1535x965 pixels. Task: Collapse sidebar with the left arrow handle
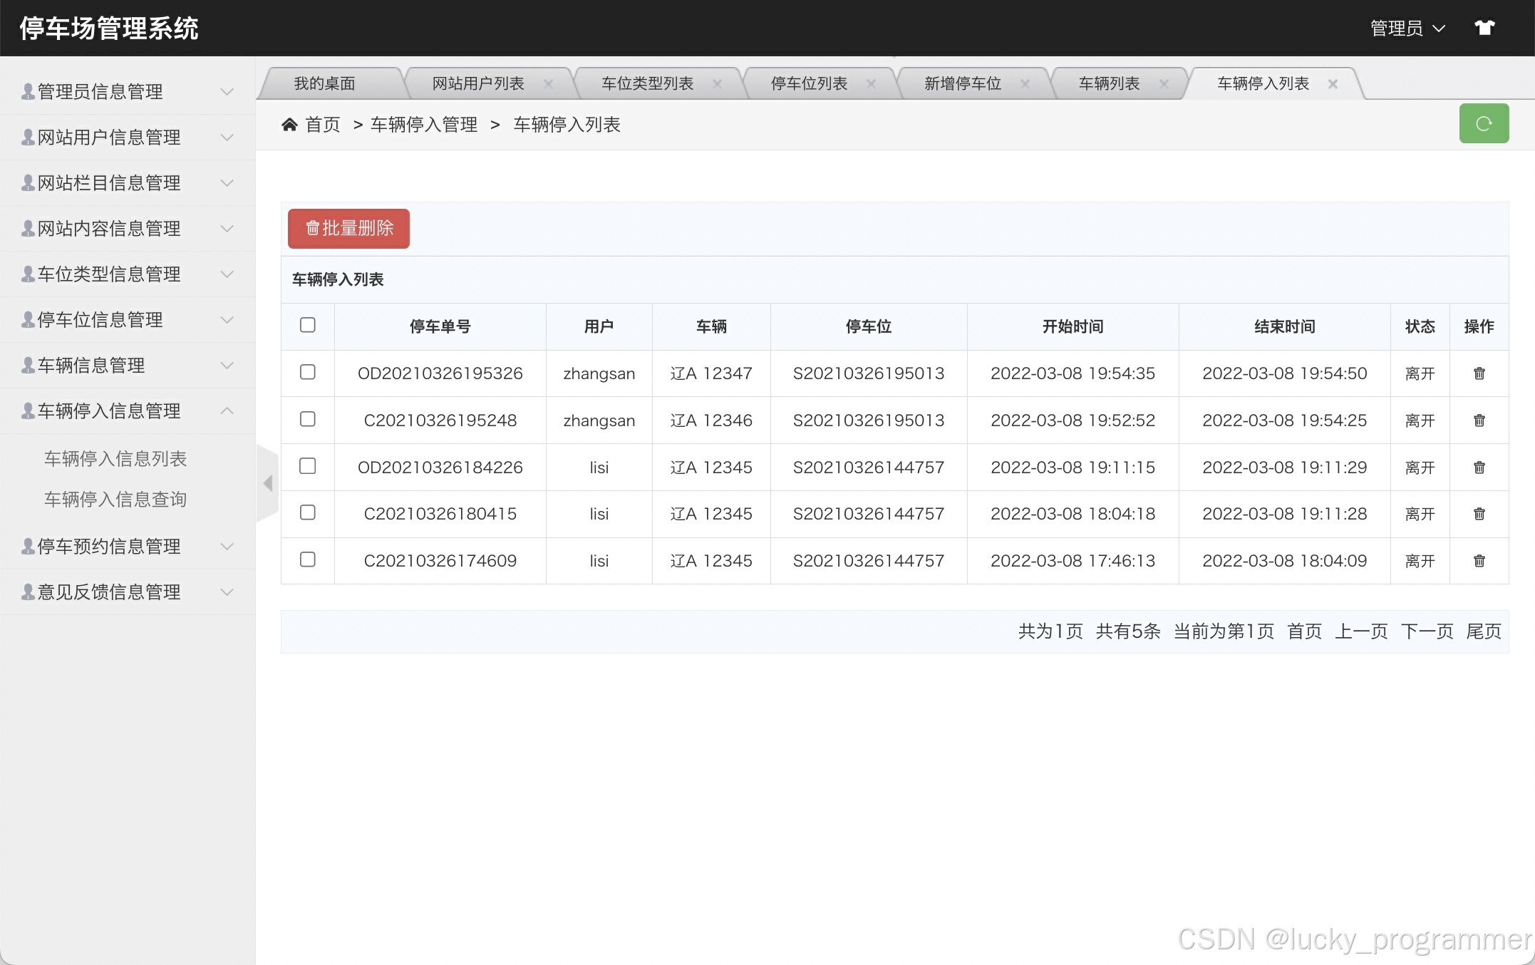[268, 483]
